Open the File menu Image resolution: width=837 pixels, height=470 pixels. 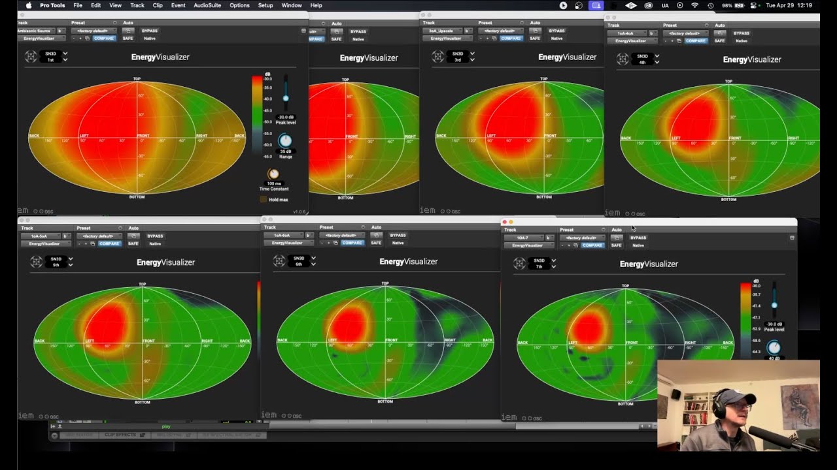coord(78,5)
